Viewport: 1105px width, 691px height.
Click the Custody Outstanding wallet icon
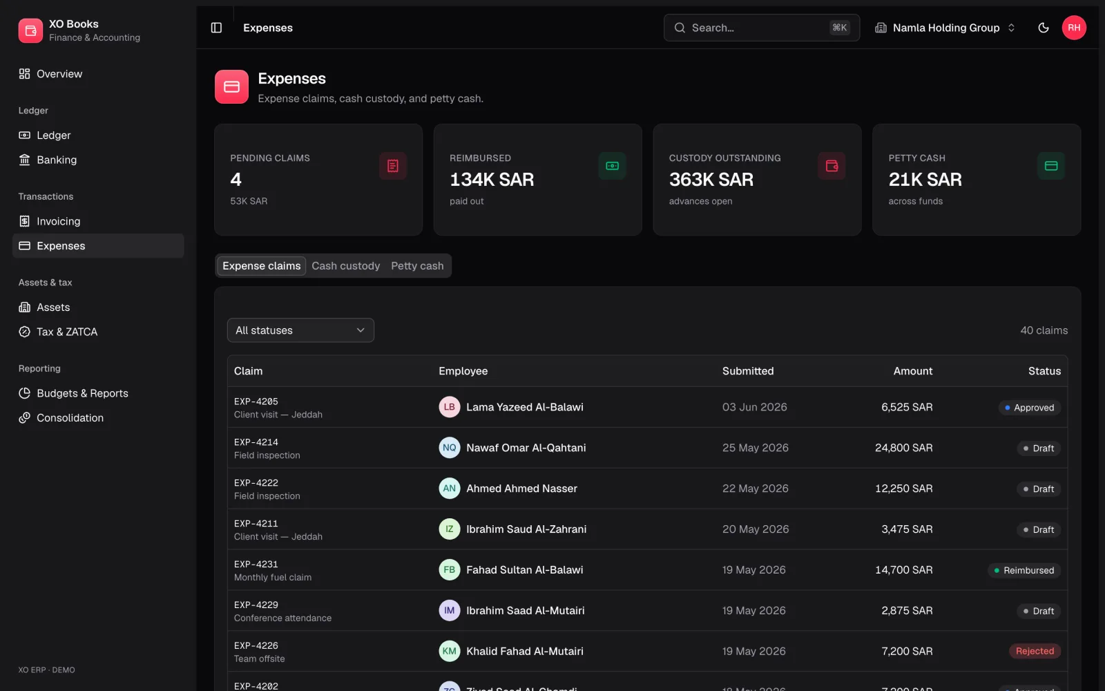tap(832, 166)
